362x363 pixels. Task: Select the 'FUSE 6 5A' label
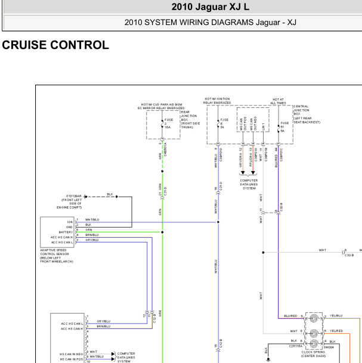[x=224, y=123]
